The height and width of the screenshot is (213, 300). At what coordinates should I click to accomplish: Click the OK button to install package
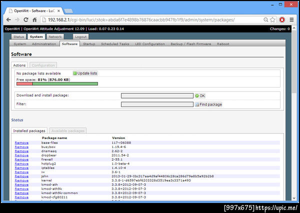[x=200, y=95]
